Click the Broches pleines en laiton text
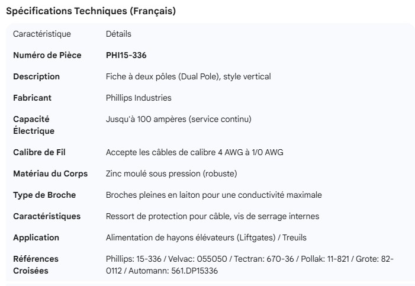Image resolution: width=415 pixels, height=286 pixels. (214, 195)
